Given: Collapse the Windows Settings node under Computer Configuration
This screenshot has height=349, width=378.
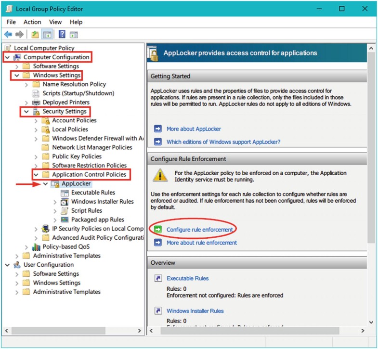Looking at the screenshot, I should tap(17, 76).
